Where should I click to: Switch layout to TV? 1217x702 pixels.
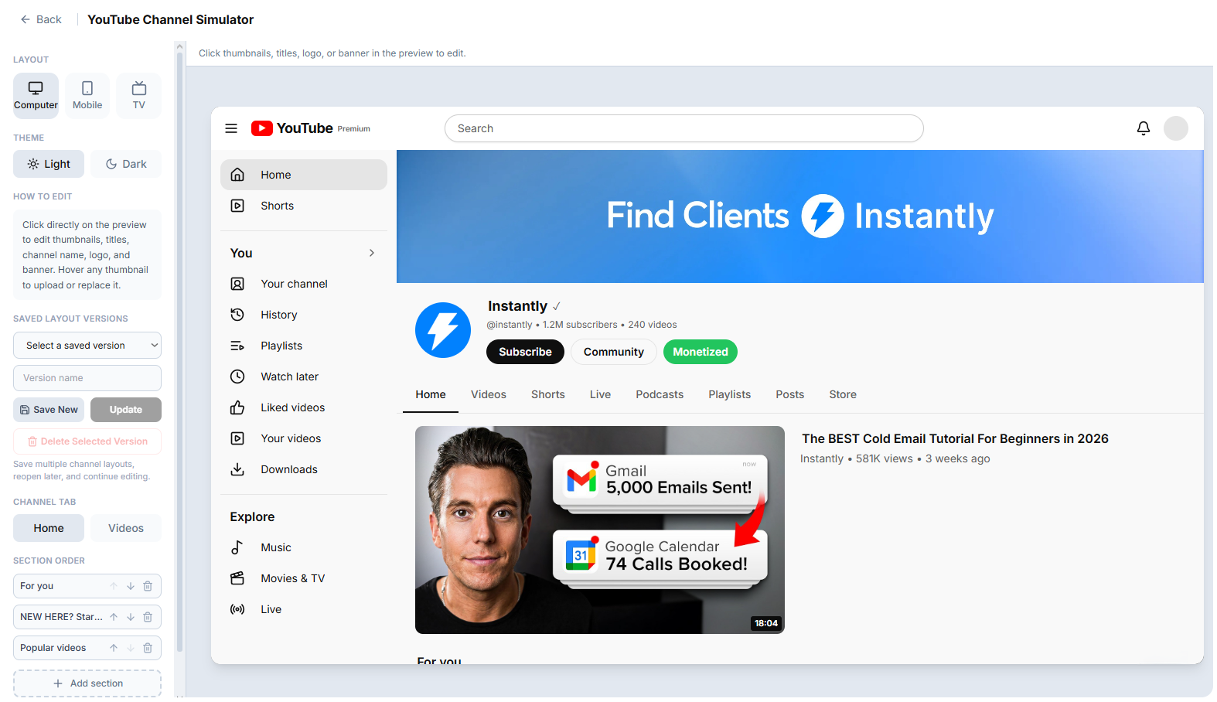tap(139, 96)
